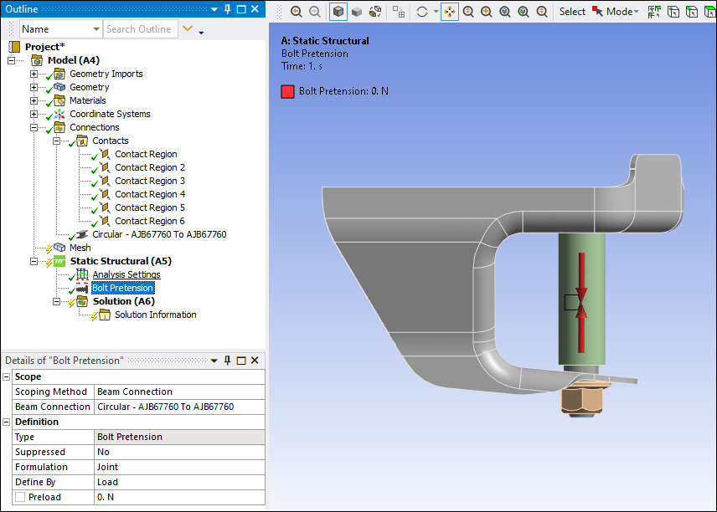This screenshot has width=717, height=512.
Task: Click the Solution Information icon
Action: [104, 315]
